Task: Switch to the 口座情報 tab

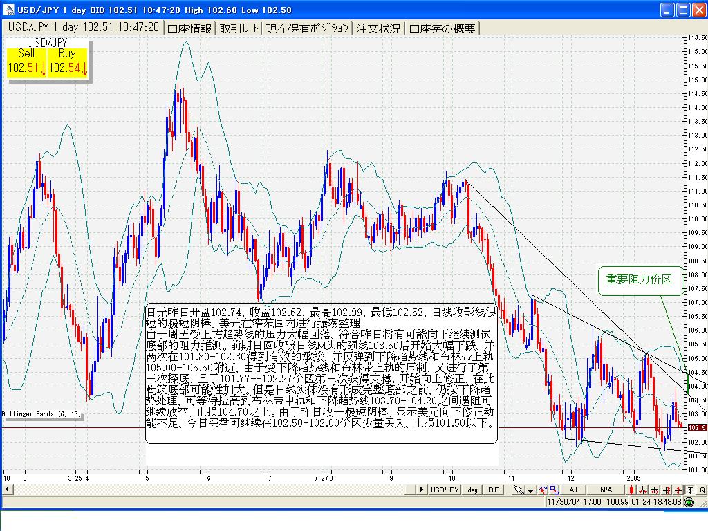Action: pyautogui.click(x=189, y=28)
